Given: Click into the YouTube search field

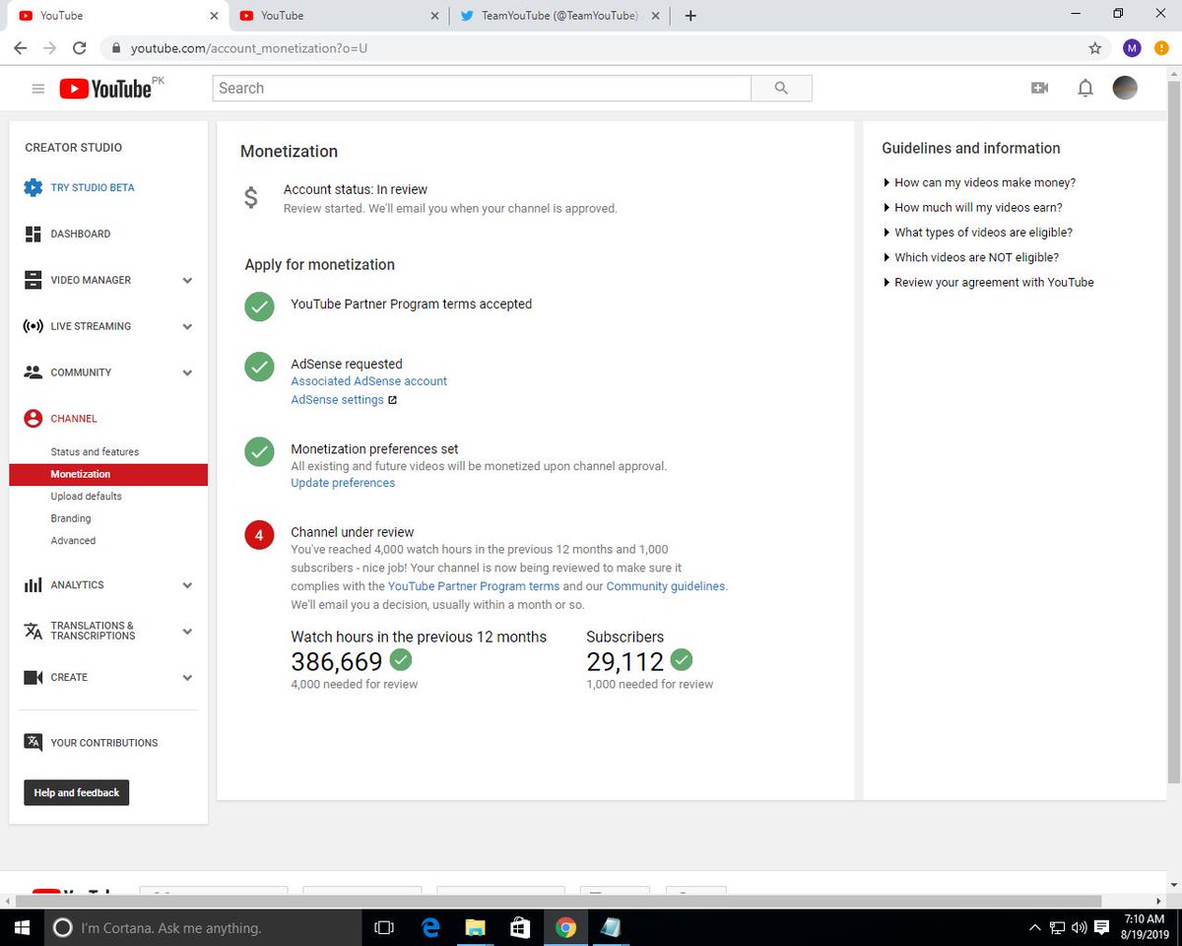Looking at the screenshot, I should pyautogui.click(x=482, y=89).
